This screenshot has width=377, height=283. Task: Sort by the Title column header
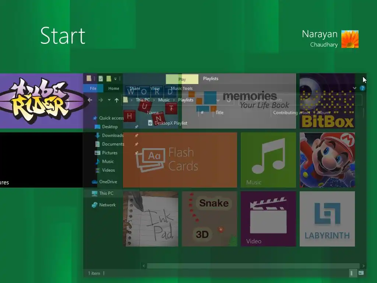point(219,113)
